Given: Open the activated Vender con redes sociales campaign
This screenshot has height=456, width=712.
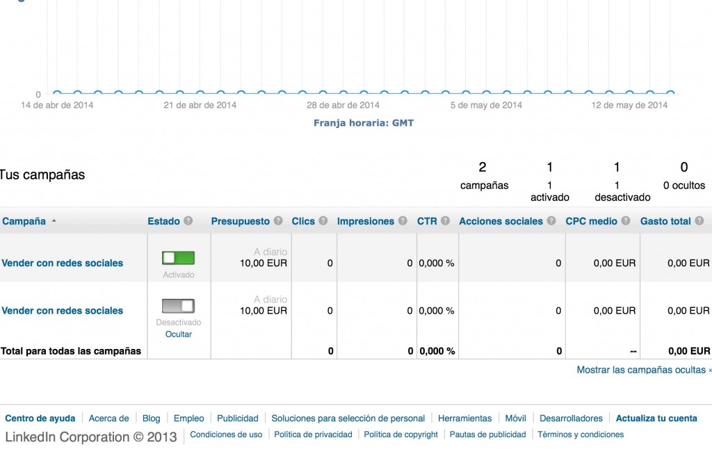Looking at the screenshot, I should 62,263.
